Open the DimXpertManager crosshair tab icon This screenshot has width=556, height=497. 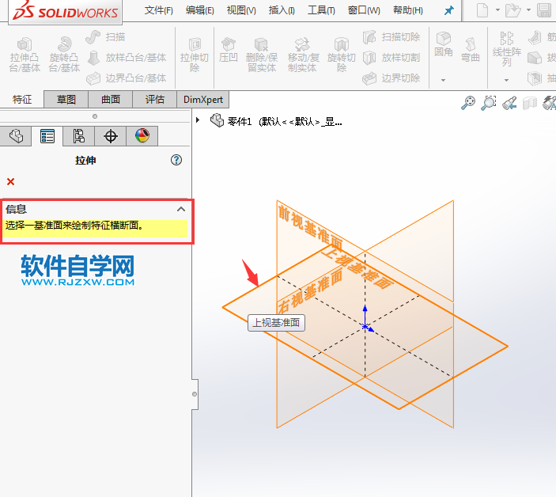coord(110,136)
